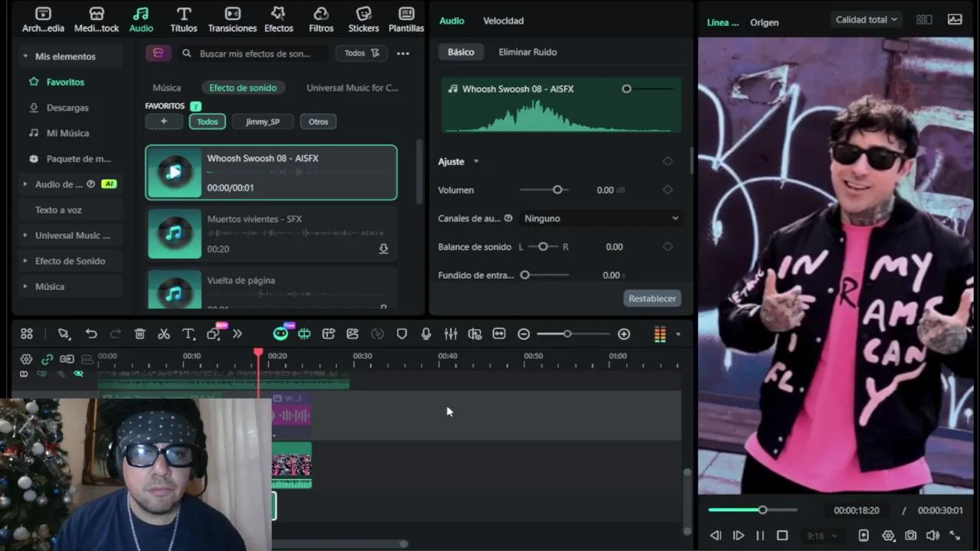
Task: Open Mi Música in the sidebar
Action: 67,133
